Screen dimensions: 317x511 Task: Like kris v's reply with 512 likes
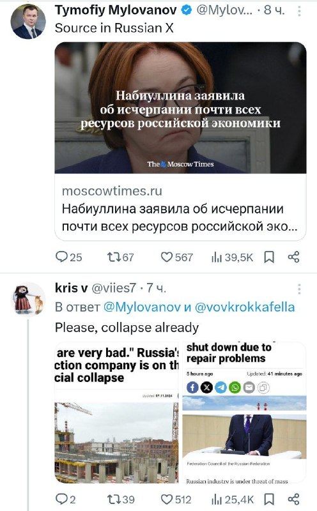(176, 499)
